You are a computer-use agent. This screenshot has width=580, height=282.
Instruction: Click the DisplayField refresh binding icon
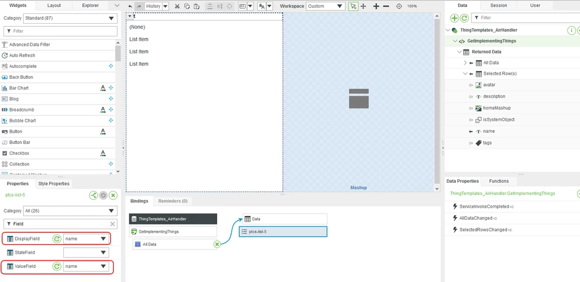[x=56, y=238]
